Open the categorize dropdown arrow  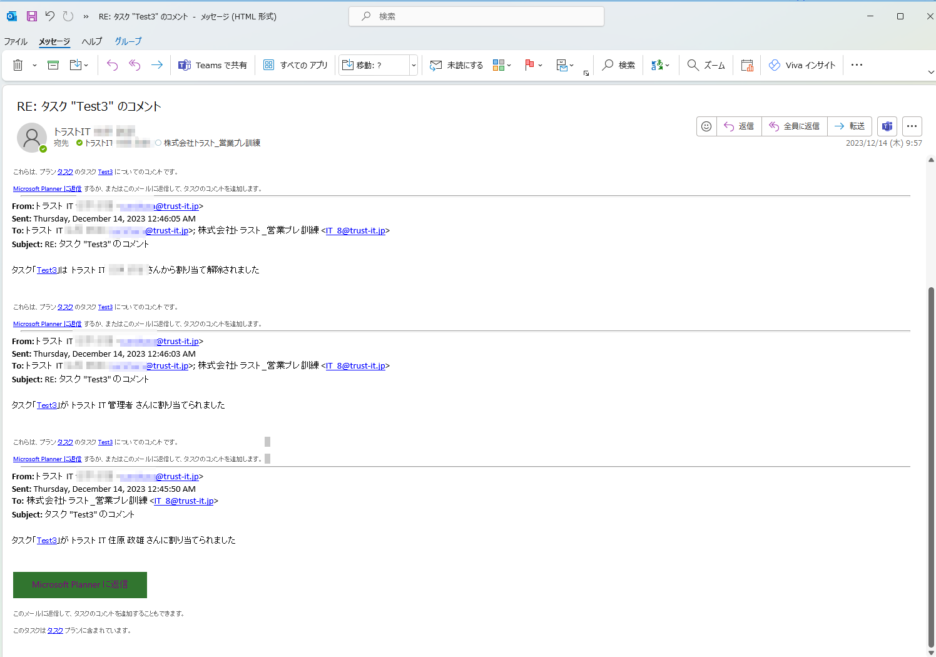(509, 65)
